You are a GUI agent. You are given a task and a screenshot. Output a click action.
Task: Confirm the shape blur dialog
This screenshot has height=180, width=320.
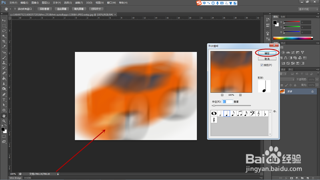(x=267, y=53)
